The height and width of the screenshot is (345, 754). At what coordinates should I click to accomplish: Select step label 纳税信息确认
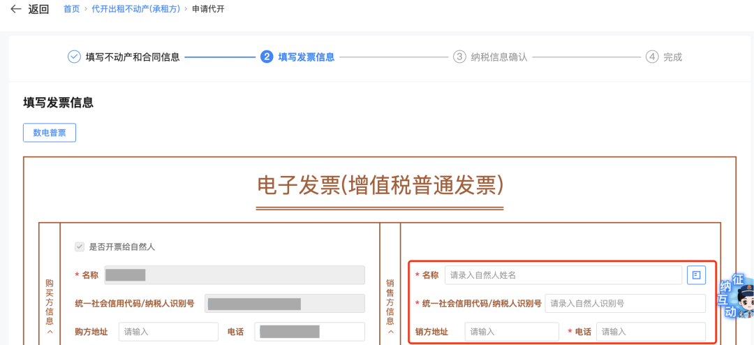(x=499, y=57)
